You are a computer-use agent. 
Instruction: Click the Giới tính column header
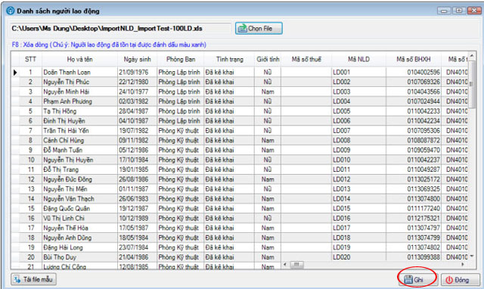(268, 59)
